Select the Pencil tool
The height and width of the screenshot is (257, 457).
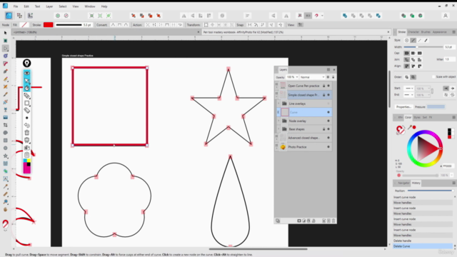tap(5, 79)
